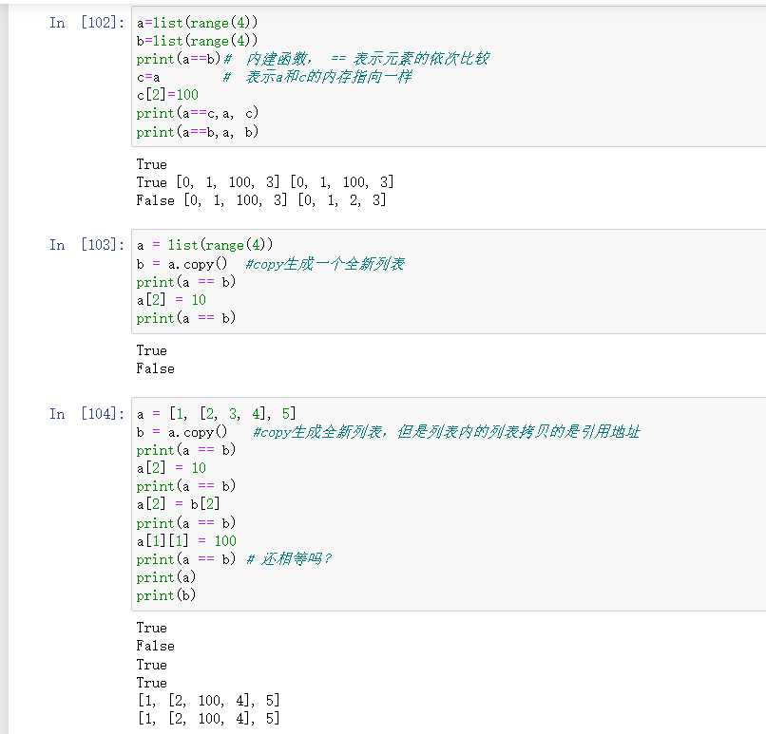The image size is (766, 734).
Task: Click the False output of cell 103
Action: 156,368
